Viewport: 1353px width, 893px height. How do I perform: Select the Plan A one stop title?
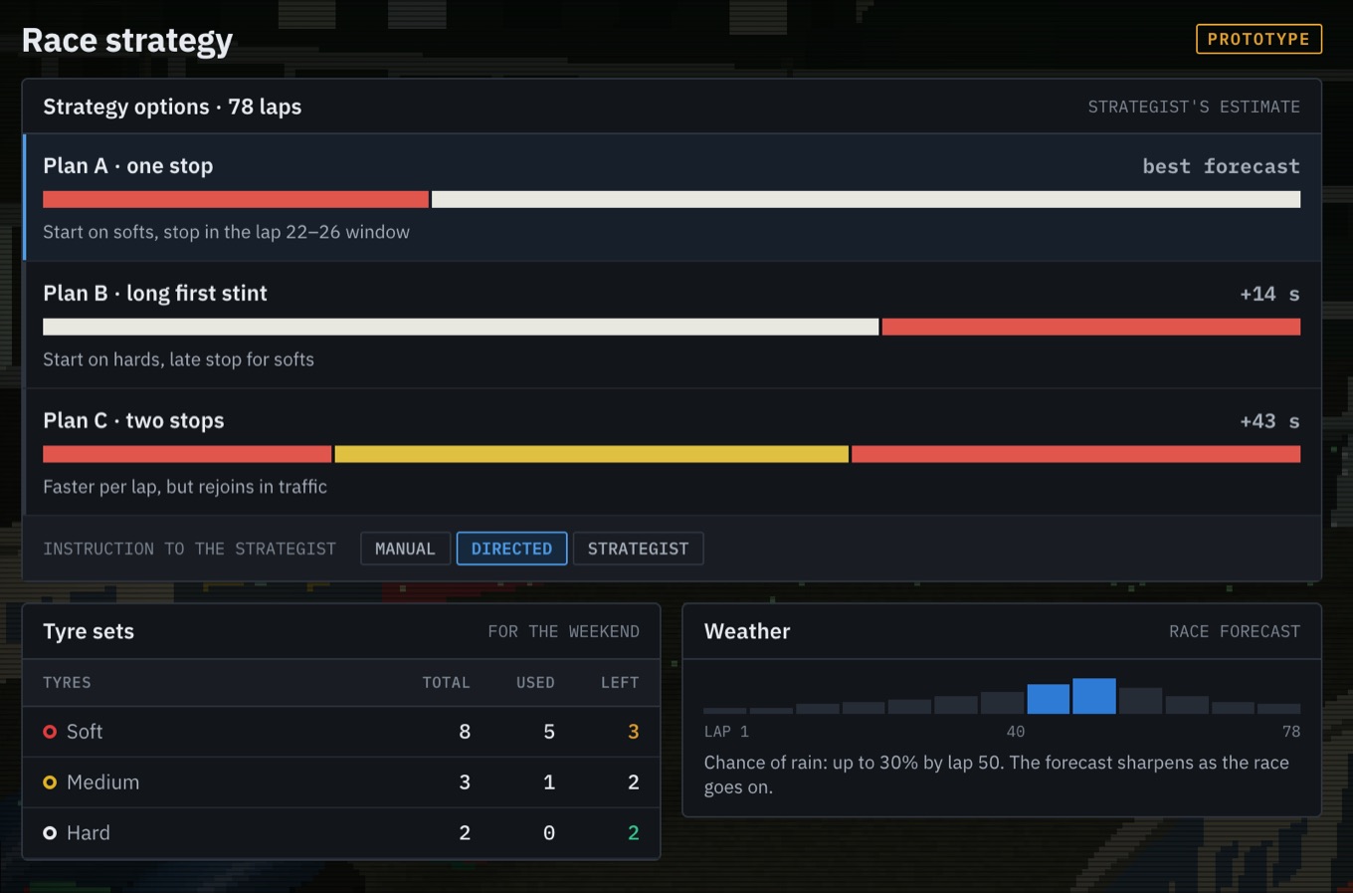[x=128, y=166]
